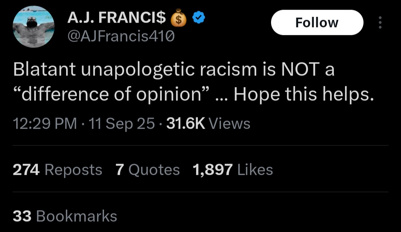The image size is (401, 232).
Task: Click the money bag emoji icon
Action: click(179, 19)
